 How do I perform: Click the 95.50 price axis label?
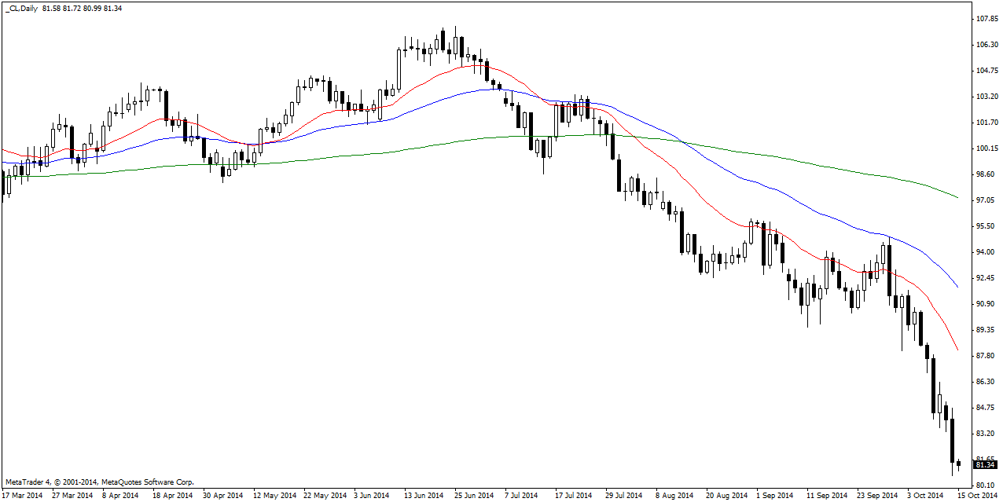point(986,225)
